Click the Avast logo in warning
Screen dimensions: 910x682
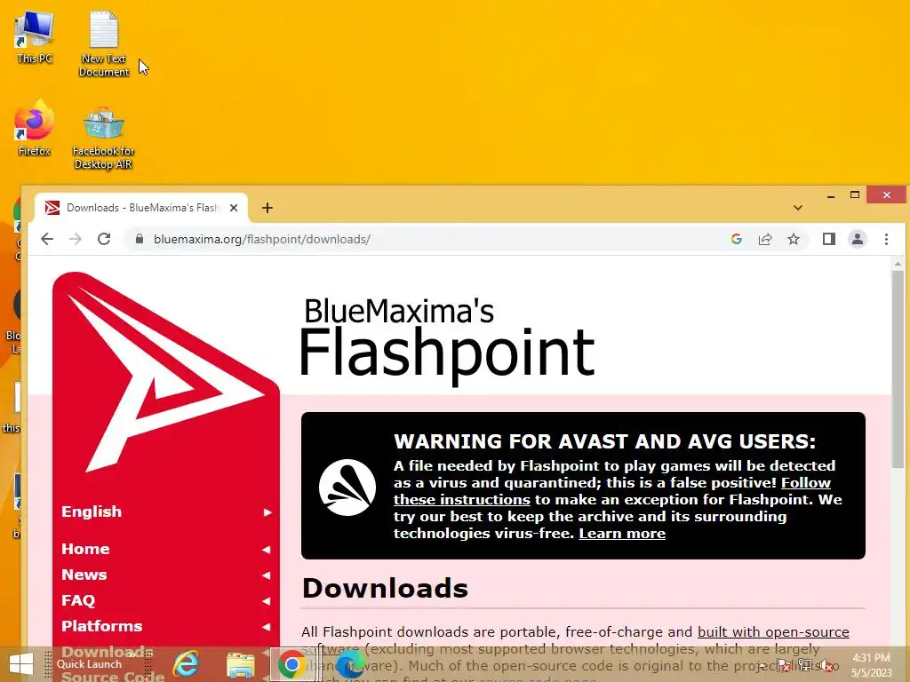347,488
